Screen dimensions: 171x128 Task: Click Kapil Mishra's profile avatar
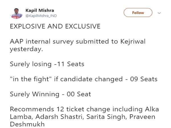[x=17, y=13]
